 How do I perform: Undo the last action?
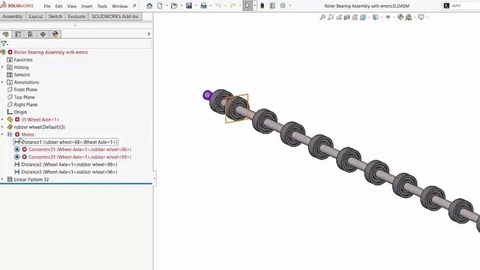click(x=218, y=6)
